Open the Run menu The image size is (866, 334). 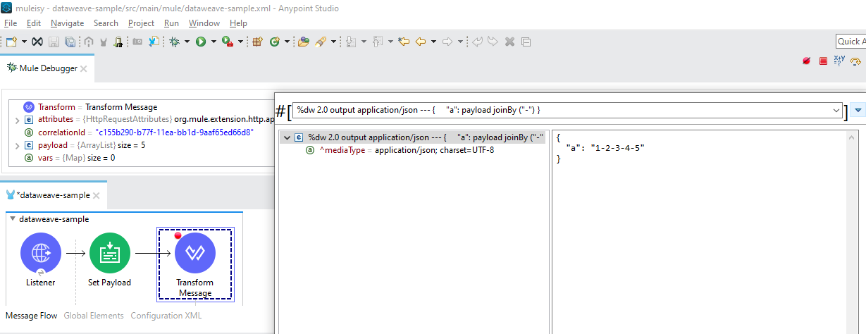click(171, 23)
